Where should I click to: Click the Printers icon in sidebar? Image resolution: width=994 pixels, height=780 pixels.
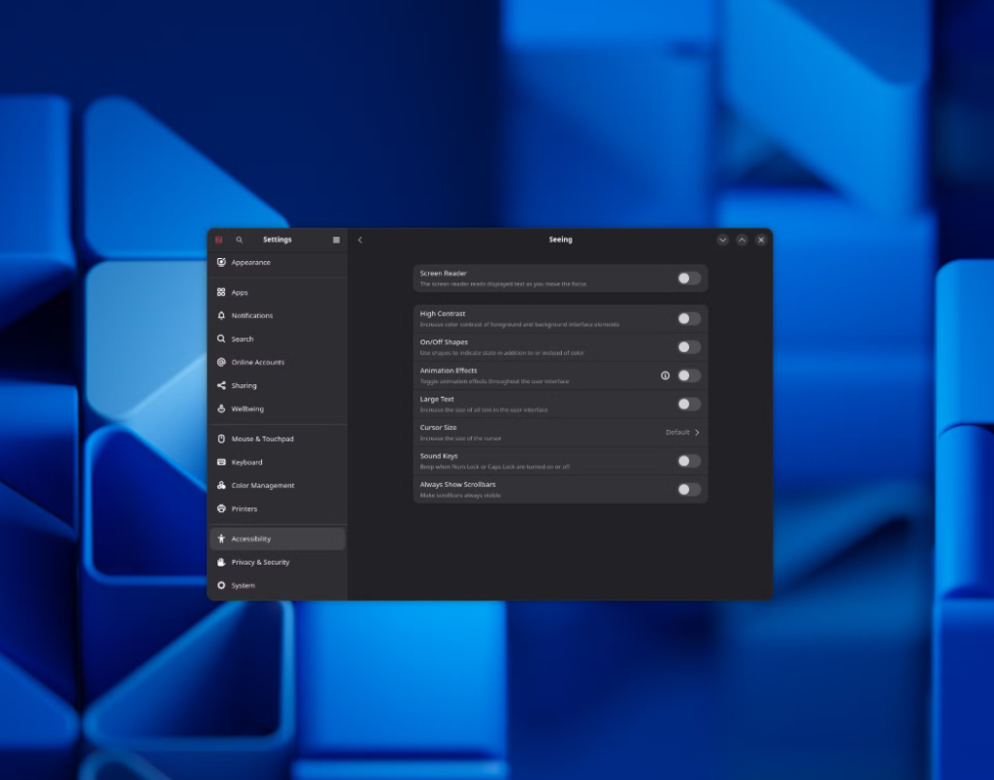(221, 508)
